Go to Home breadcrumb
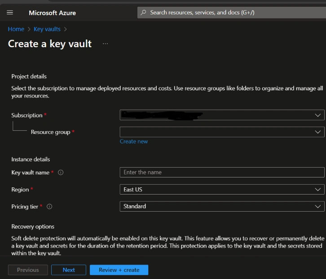Screen dimensions: 326x279 point(16,29)
